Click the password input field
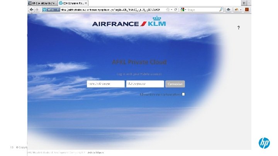 click(145, 84)
